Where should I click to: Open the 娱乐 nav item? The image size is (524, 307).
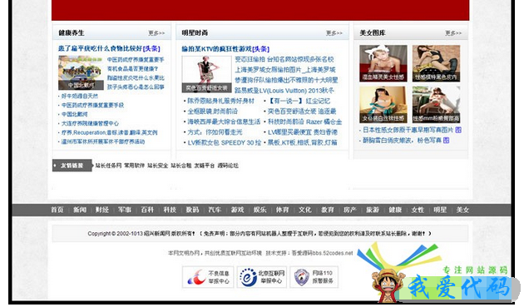click(260, 210)
